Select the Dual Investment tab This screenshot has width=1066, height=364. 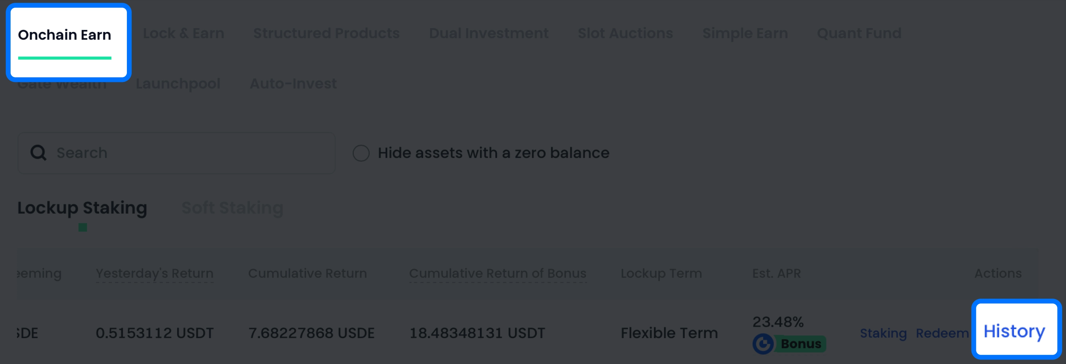(x=489, y=33)
